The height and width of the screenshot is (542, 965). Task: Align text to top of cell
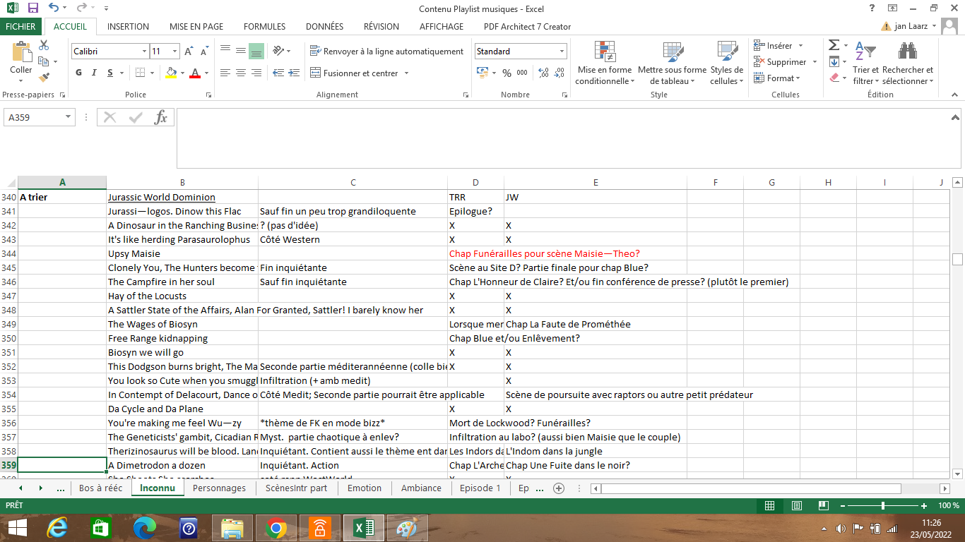tap(225, 51)
